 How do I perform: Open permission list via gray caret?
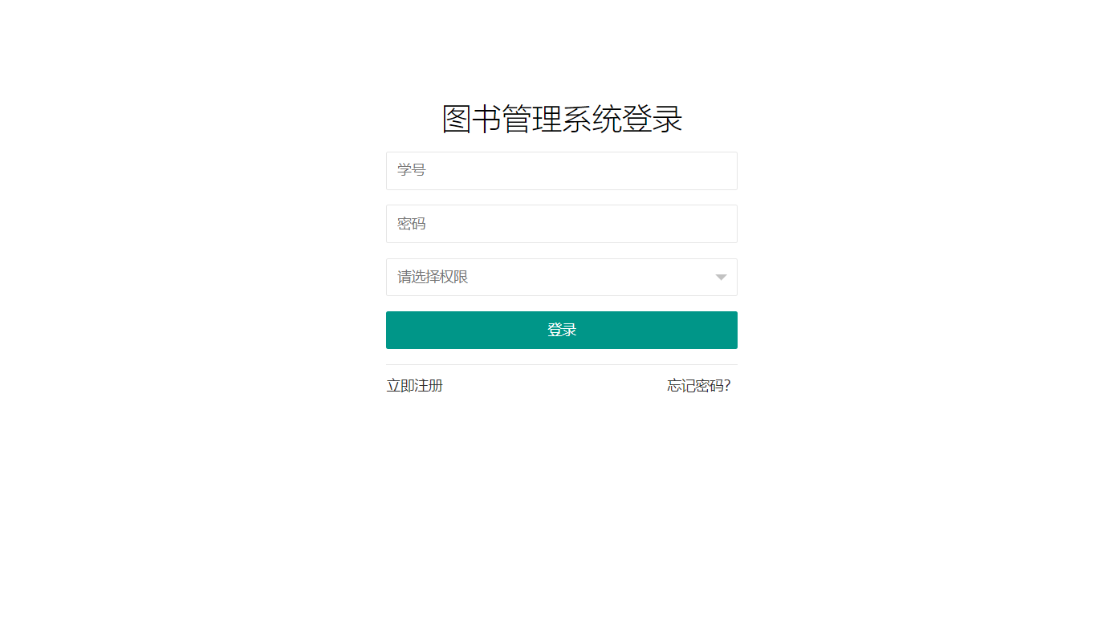(721, 278)
